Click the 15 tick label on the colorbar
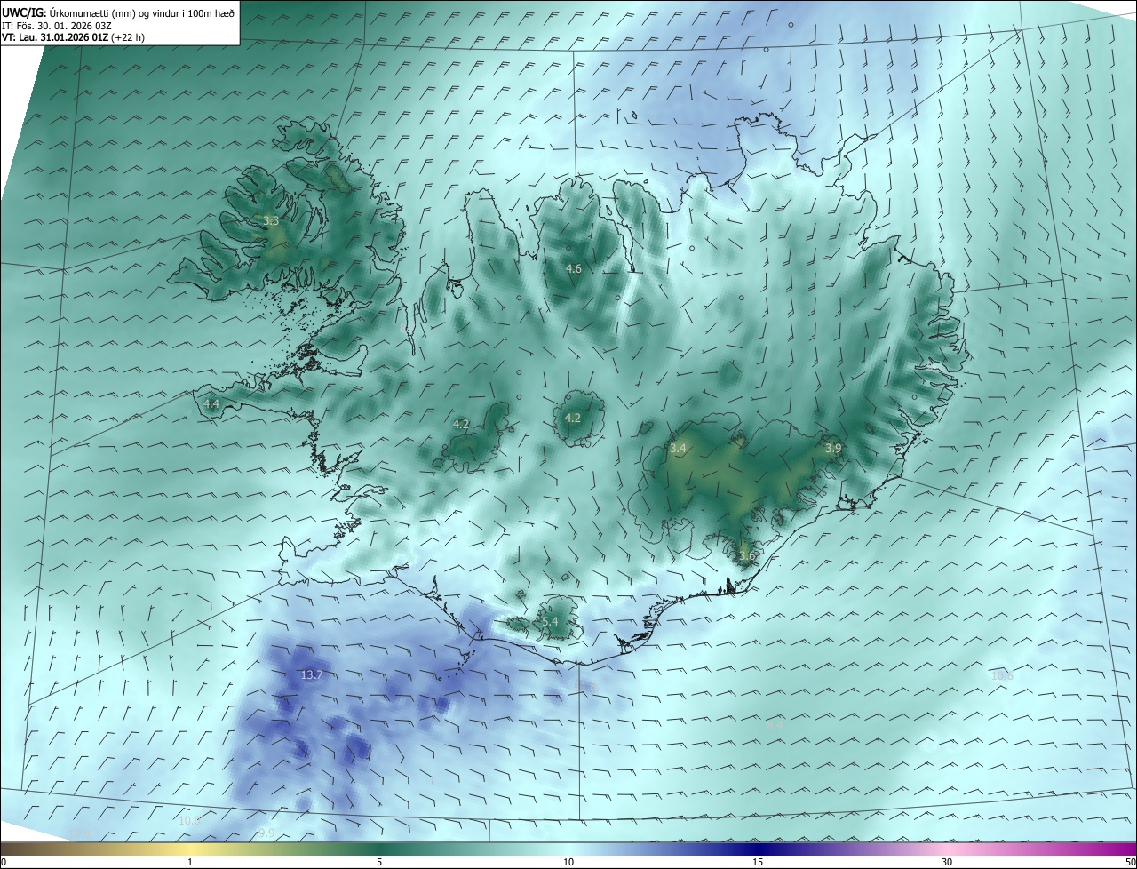This screenshot has height=869, width=1137. (x=758, y=863)
